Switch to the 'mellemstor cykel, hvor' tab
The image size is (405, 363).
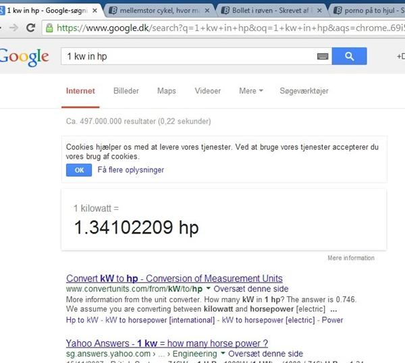click(x=159, y=11)
